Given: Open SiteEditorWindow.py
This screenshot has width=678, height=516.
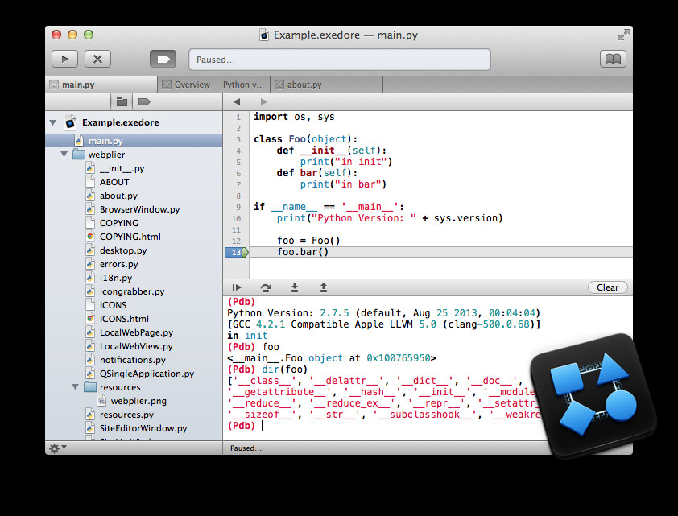Looking at the screenshot, I should click(143, 428).
